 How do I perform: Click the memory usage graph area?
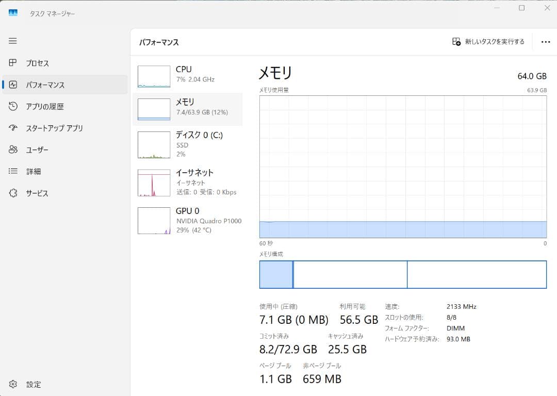pyautogui.click(x=403, y=167)
